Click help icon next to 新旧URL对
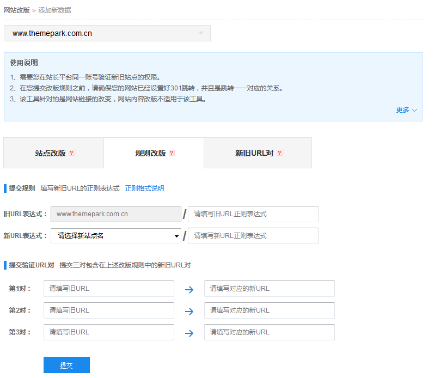This screenshot has width=434, height=378. tap(279, 153)
